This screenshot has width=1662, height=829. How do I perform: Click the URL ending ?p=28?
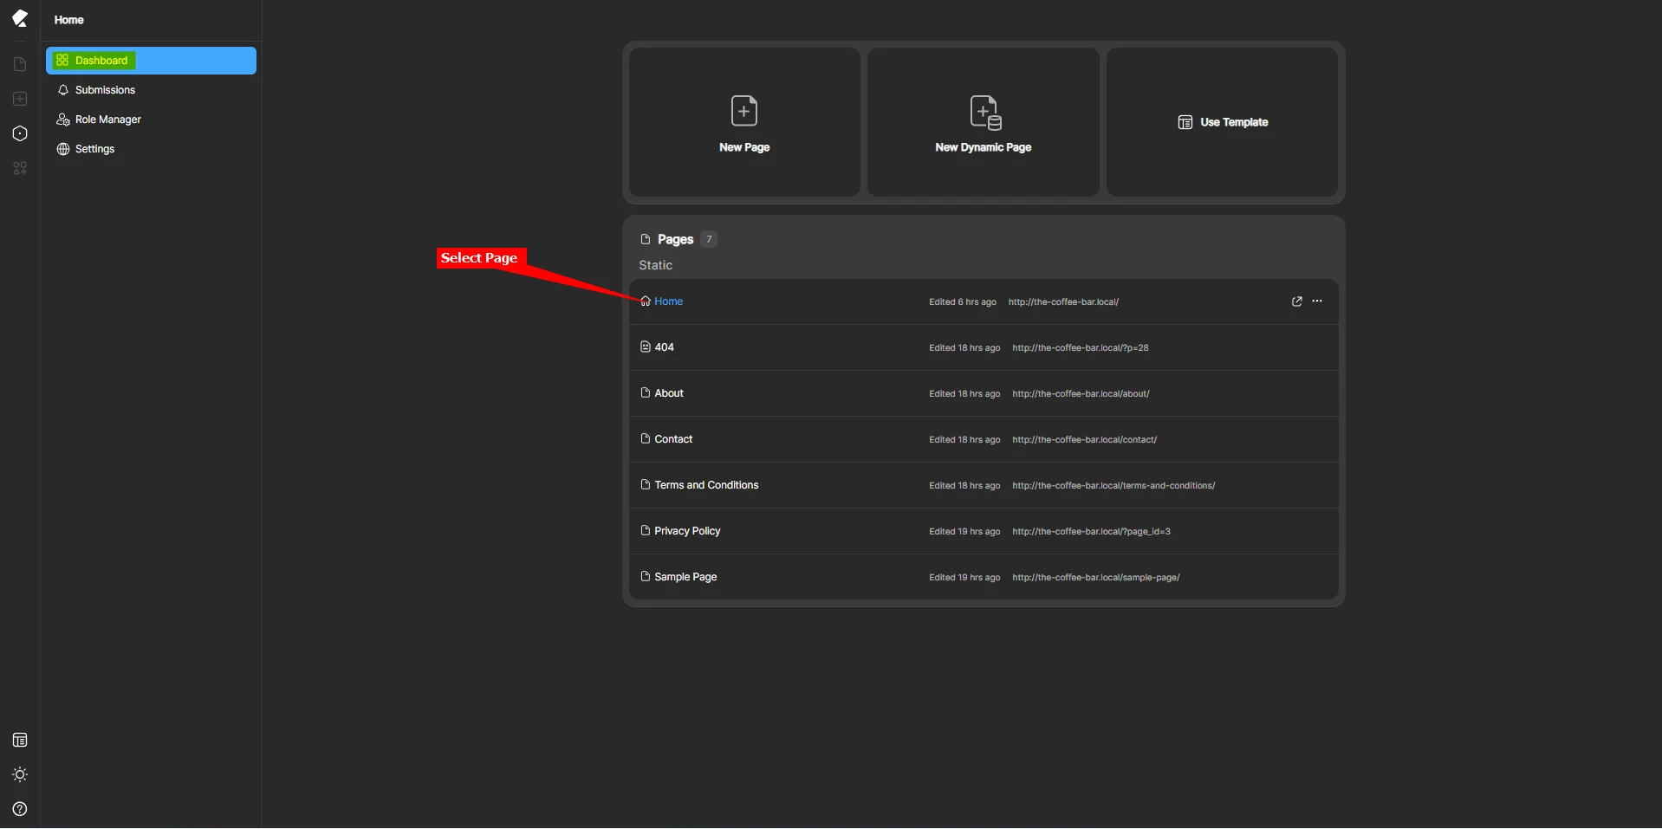[1081, 348]
